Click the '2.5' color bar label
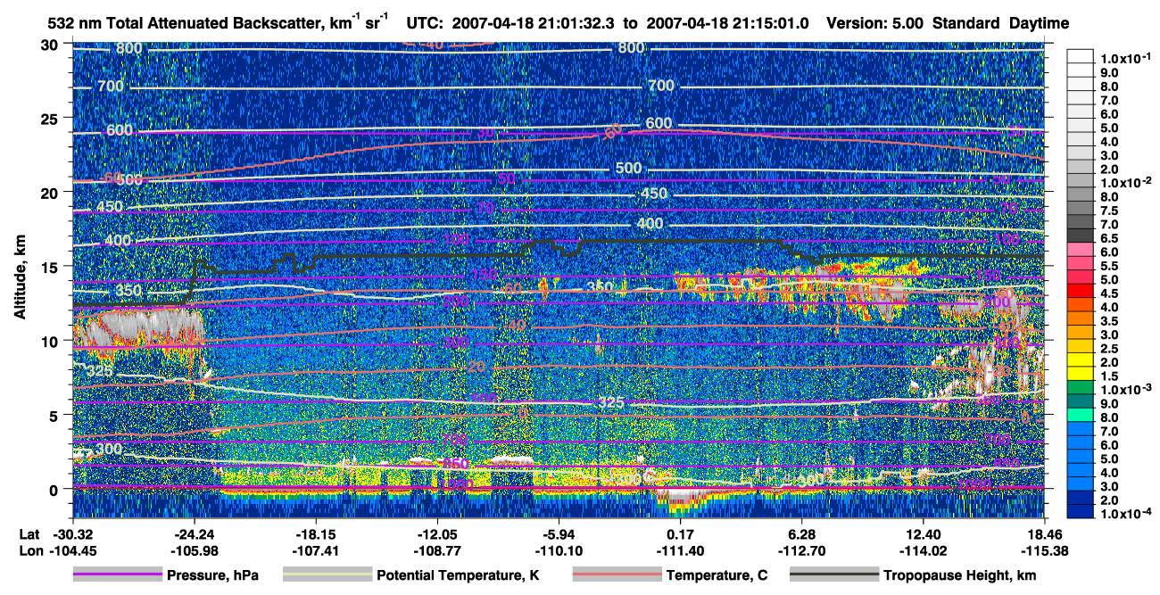The image size is (1160, 595). pos(1109,348)
